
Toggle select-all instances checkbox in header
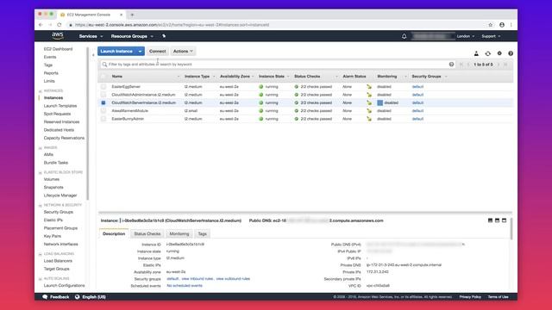click(x=103, y=77)
